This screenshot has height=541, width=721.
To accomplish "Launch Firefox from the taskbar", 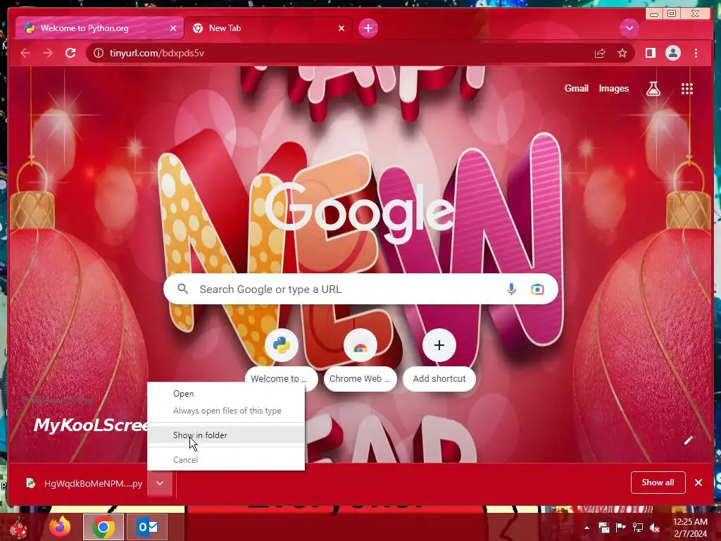I will (x=61, y=527).
